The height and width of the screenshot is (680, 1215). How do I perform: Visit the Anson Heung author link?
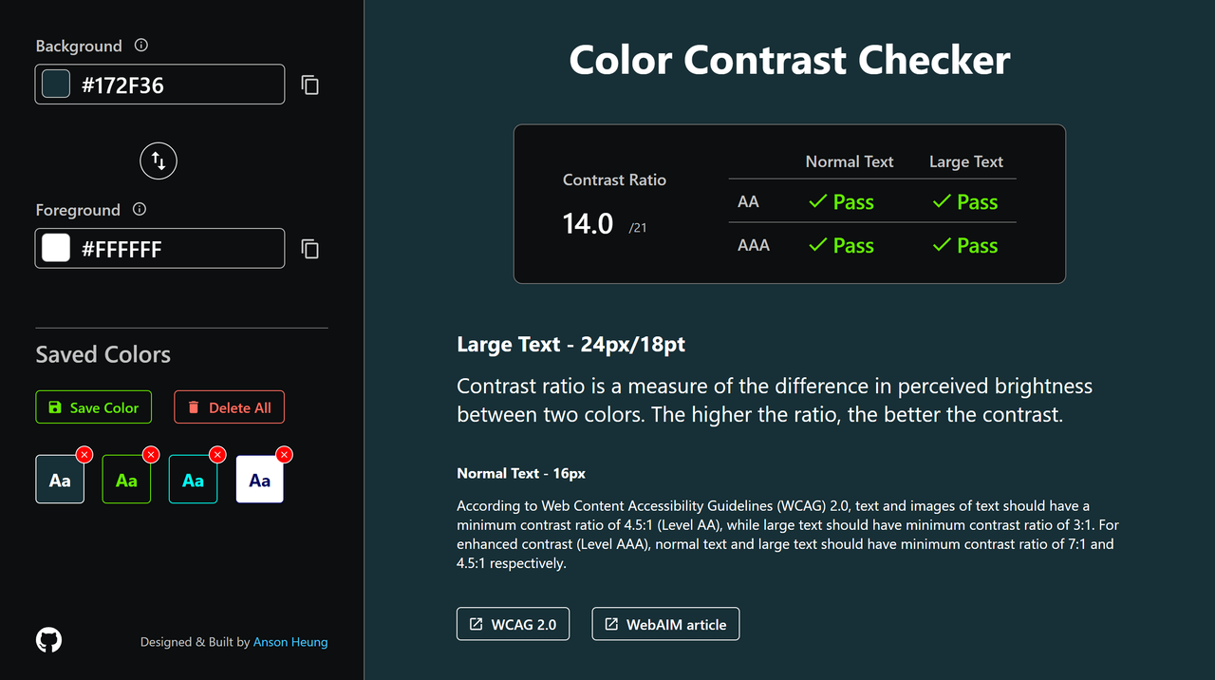coord(290,642)
